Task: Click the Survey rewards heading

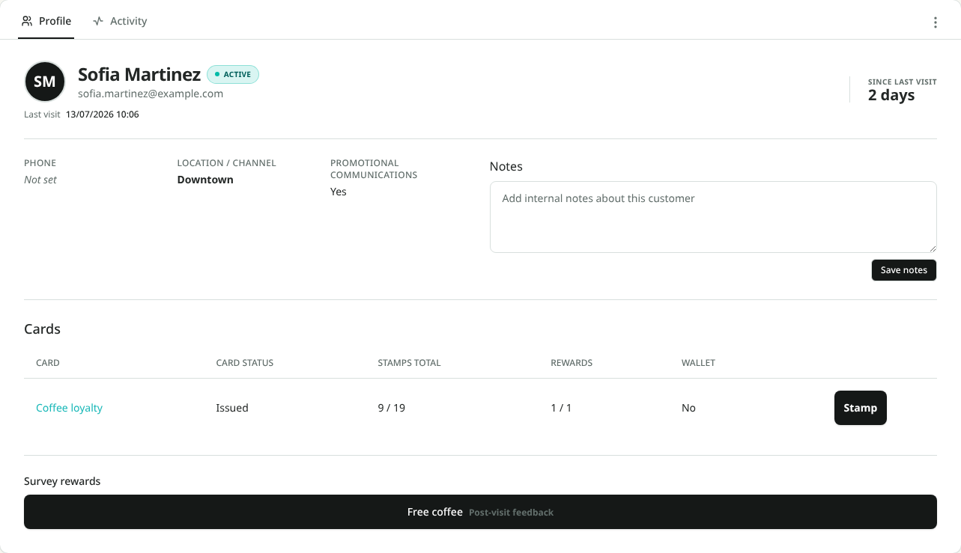Action: tap(62, 481)
